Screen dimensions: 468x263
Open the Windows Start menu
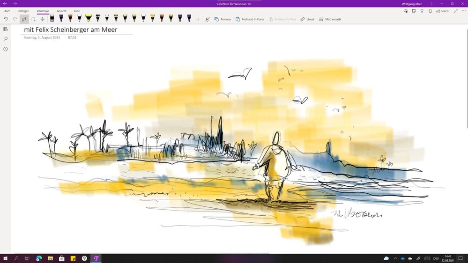tap(5, 258)
